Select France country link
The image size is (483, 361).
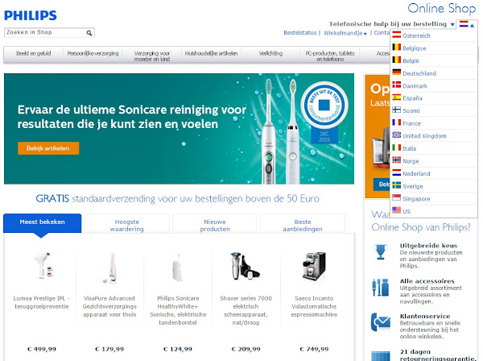(x=411, y=123)
